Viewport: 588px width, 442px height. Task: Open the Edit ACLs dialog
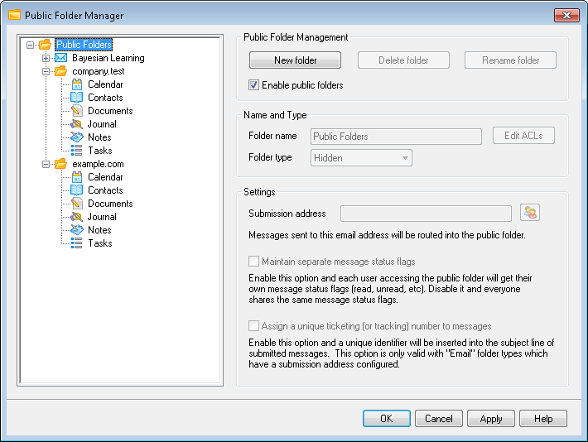523,136
